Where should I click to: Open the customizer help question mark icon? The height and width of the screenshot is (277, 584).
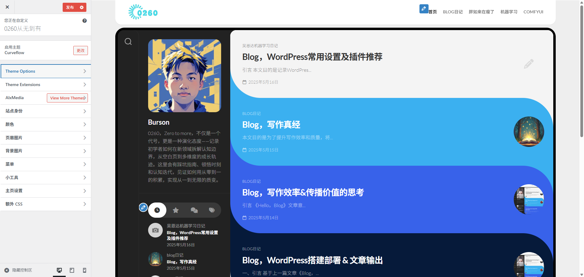point(85,21)
